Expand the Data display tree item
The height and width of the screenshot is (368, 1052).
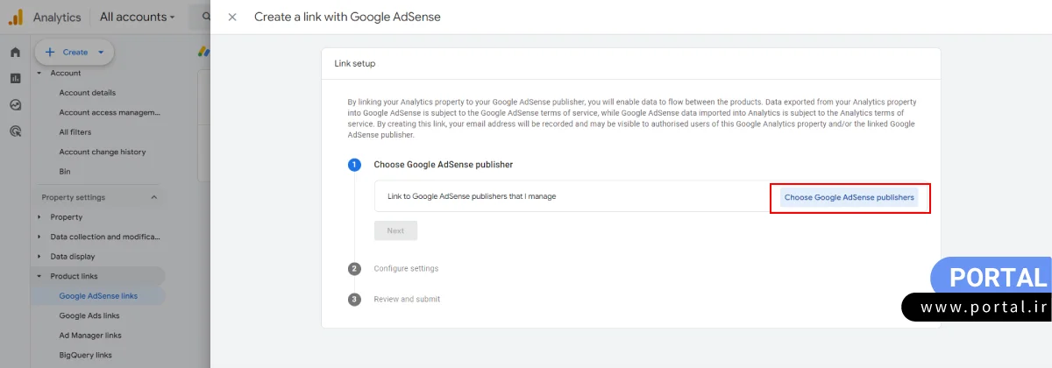coord(39,257)
